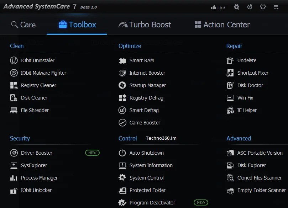Launch the Smart Defrag icon
This screenshot has width=288, height=208.
122,111
